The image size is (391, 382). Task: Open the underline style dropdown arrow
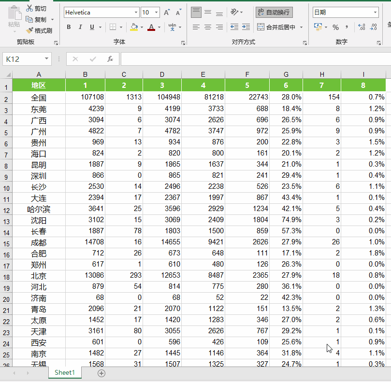[x=100, y=27]
